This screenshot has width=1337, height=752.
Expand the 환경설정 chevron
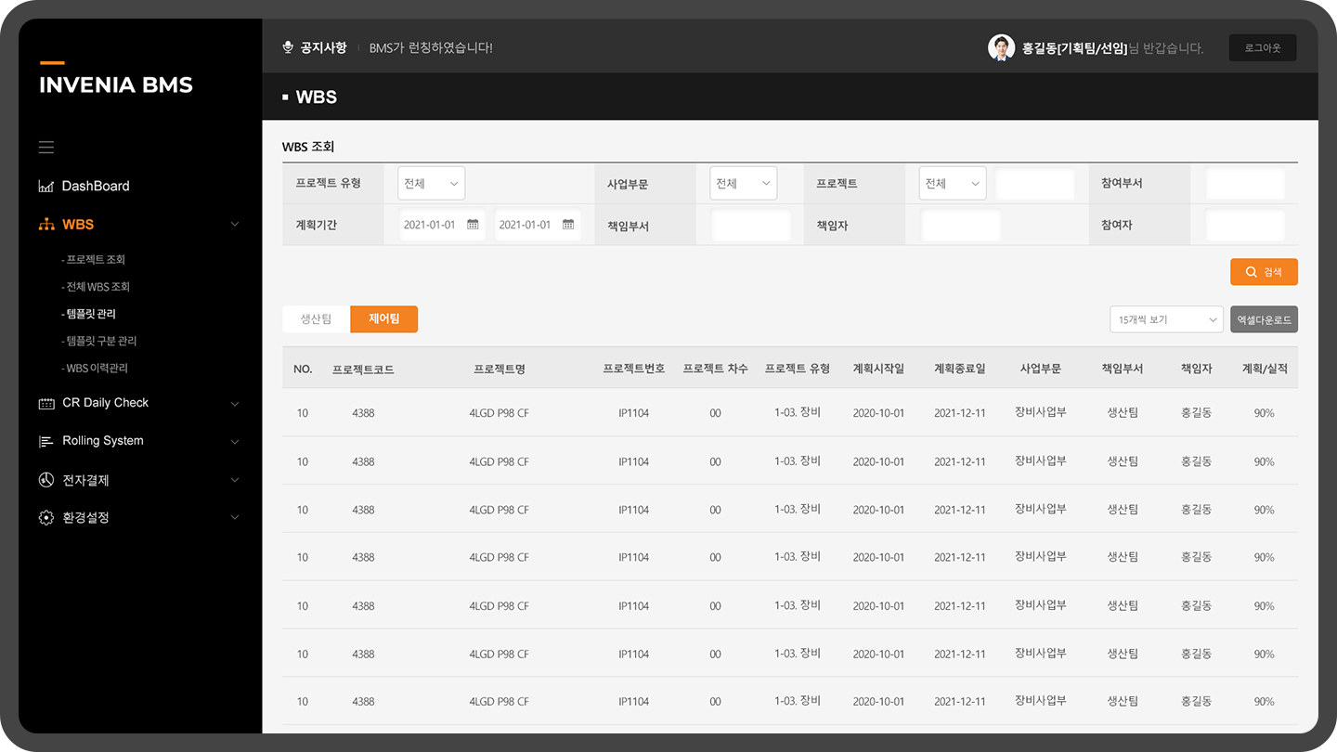(235, 517)
